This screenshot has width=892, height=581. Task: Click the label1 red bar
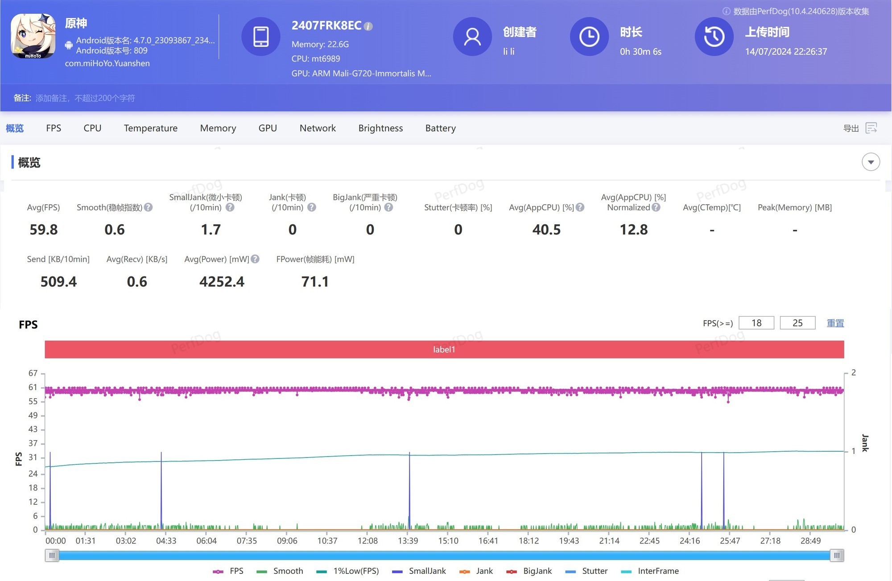tap(444, 349)
